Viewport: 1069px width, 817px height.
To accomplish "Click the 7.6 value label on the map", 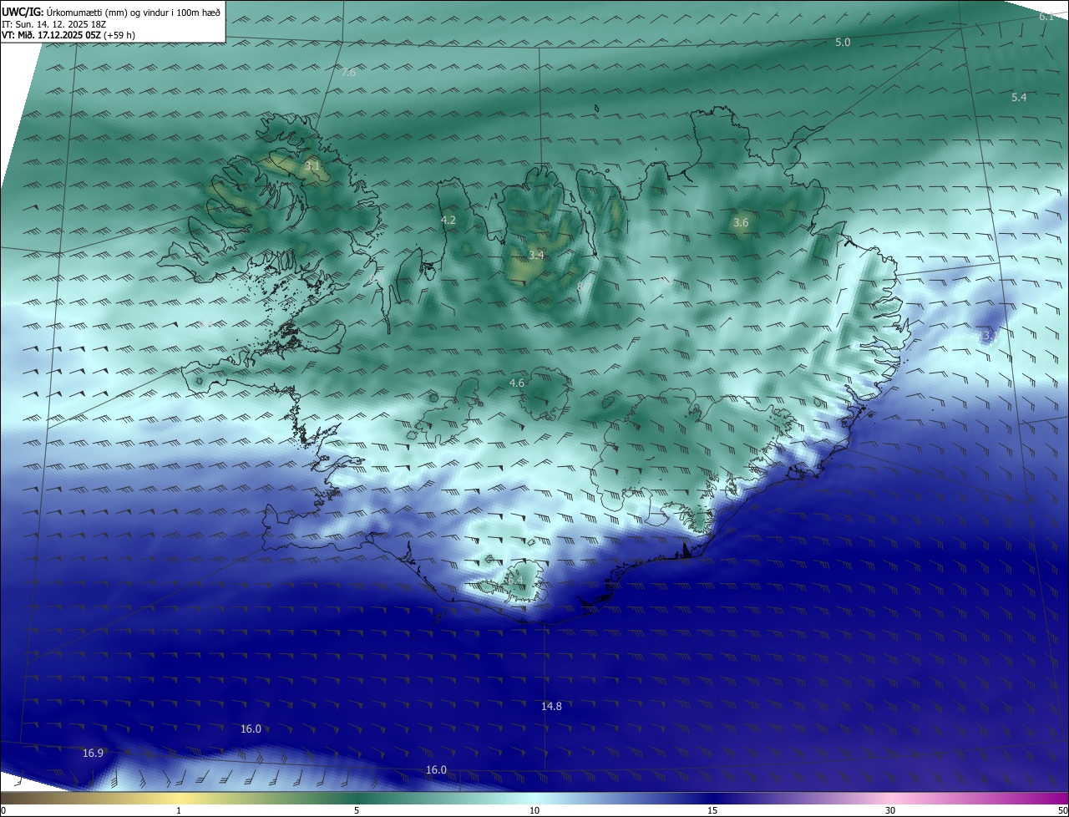I will tap(348, 73).
